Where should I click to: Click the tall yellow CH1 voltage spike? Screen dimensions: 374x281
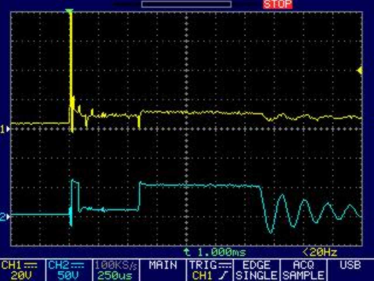coord(71,59)
